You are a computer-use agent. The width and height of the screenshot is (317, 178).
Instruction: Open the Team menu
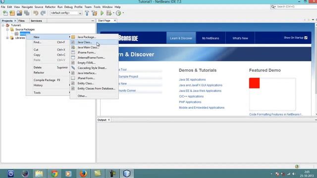88,7
